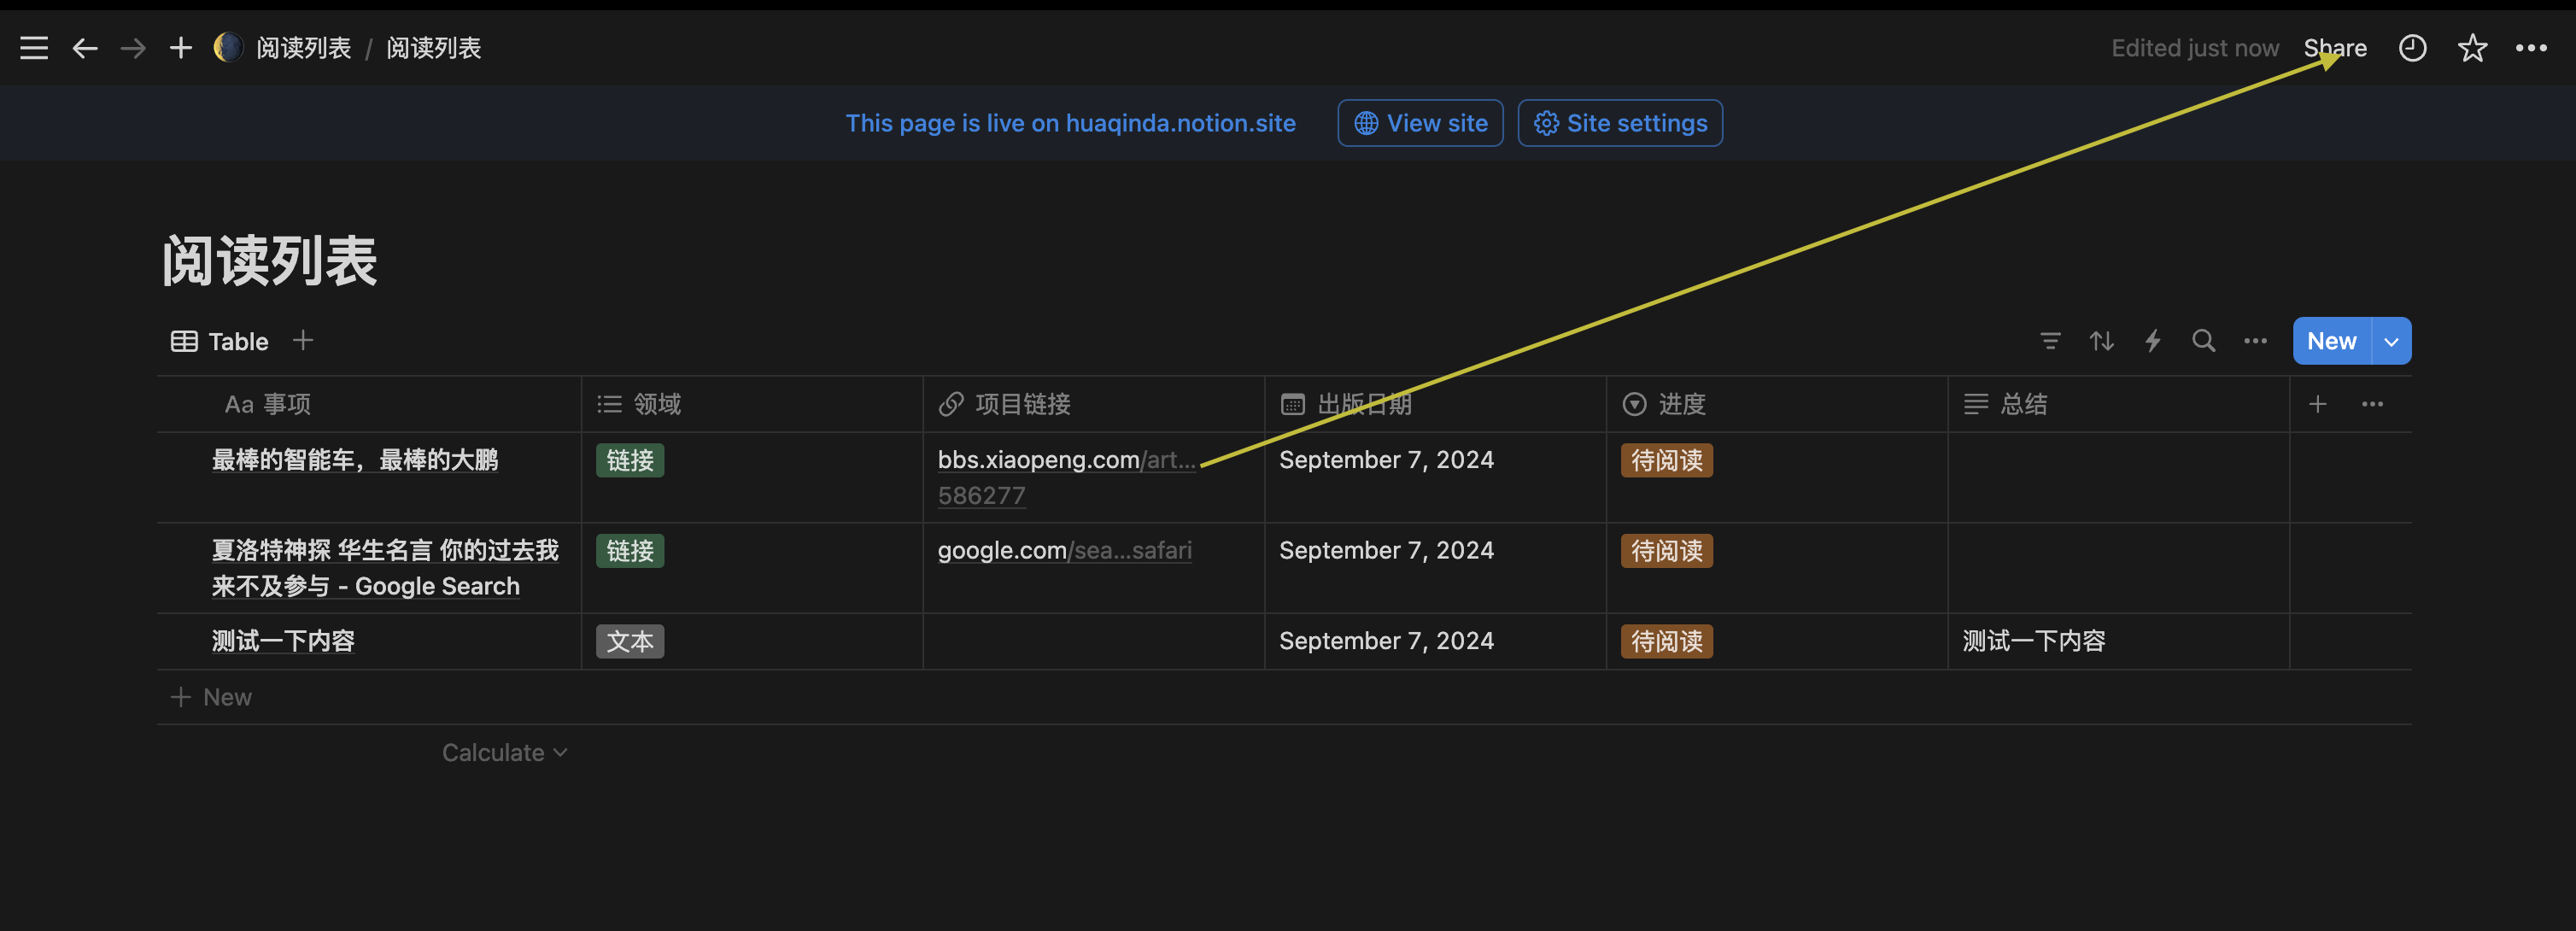Open Site settings button
The image size is (2576, 931).
point(1619,123)
